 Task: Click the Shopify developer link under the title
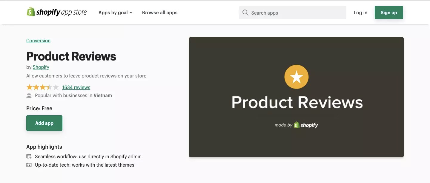[x=41, y=67]
